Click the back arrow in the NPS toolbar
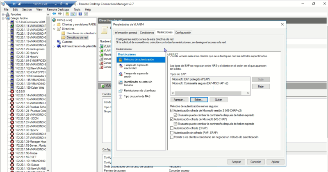The width and height of the screenshot is (328, 172). tap(54, 14)
